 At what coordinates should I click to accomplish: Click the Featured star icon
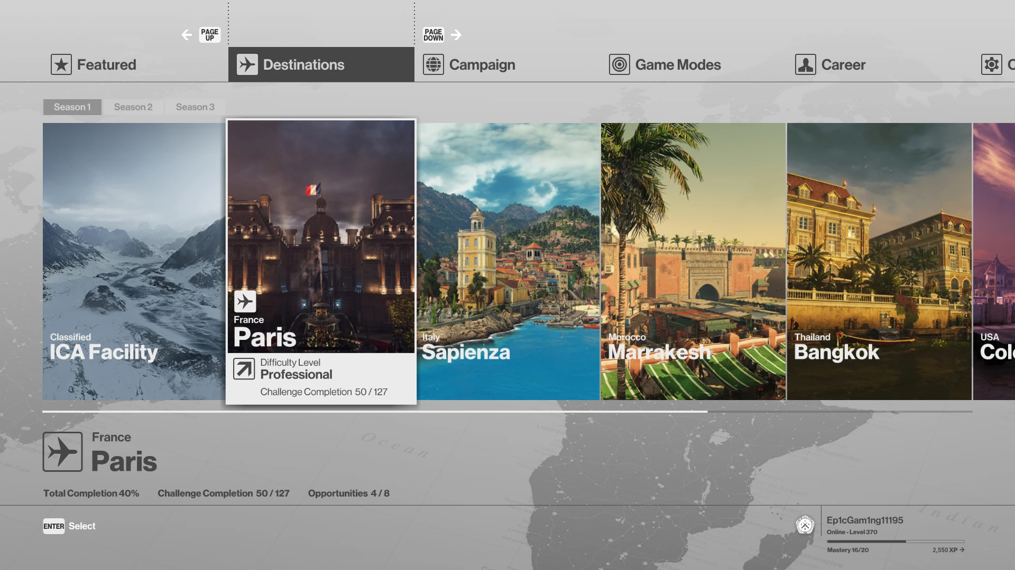61,64
